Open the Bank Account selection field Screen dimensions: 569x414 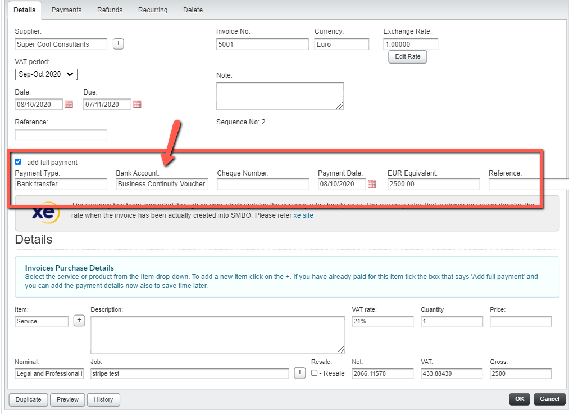pos(162,184)
